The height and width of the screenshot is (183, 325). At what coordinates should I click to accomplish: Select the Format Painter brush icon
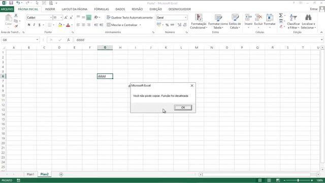click(16, 26)
